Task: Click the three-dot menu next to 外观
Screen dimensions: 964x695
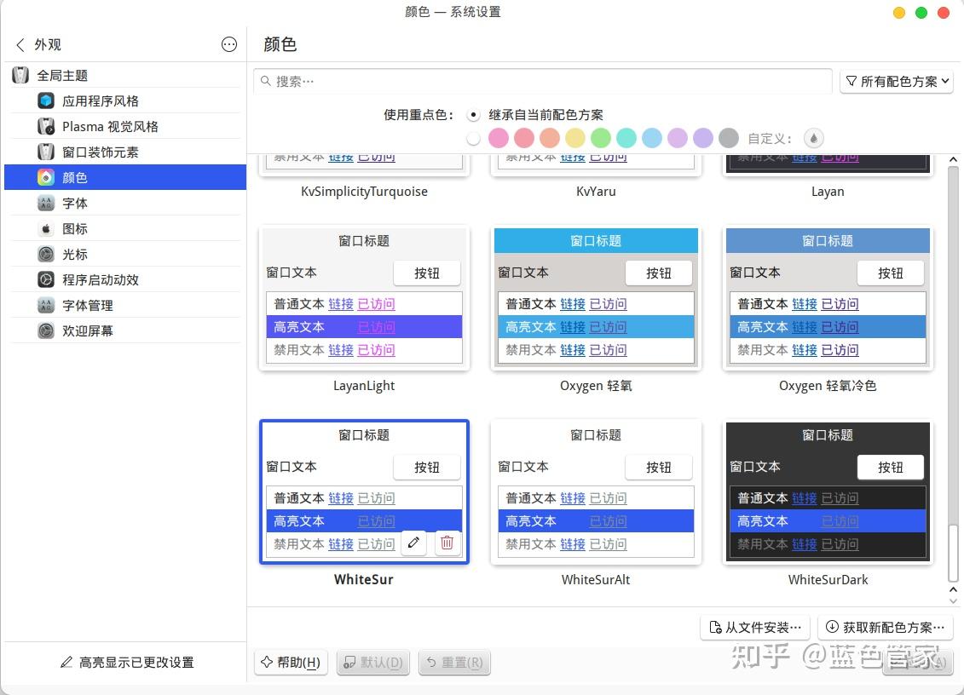Action: click(228, 44)
